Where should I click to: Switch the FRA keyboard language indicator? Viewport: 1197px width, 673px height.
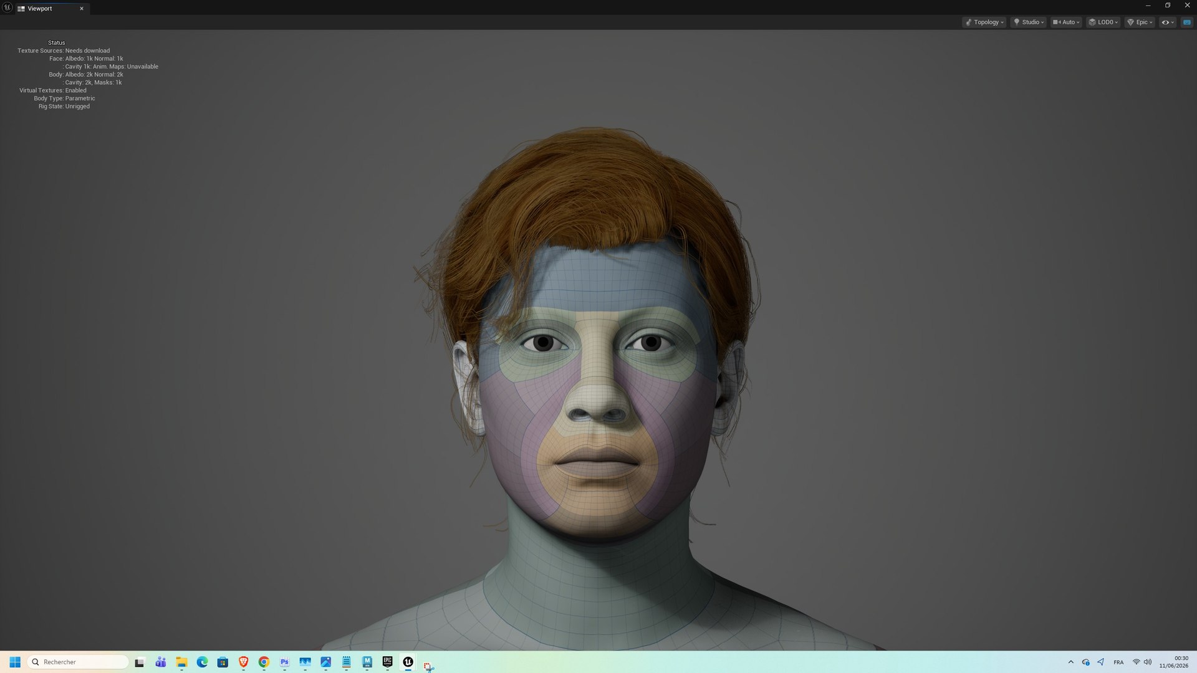1118,662
